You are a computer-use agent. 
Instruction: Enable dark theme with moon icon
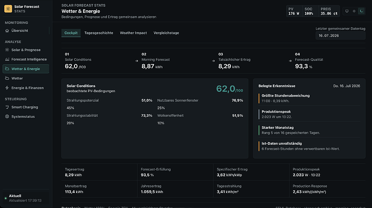tap(361, 11)
